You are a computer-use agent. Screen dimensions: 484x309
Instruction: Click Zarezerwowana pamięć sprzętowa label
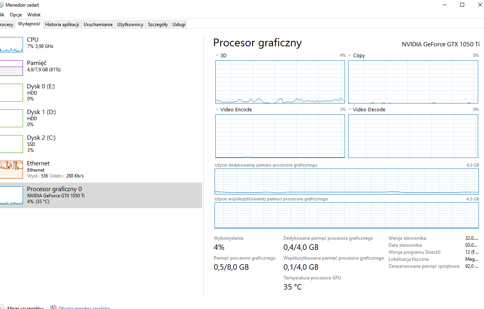pyautogui.click(x=424, y=266)
